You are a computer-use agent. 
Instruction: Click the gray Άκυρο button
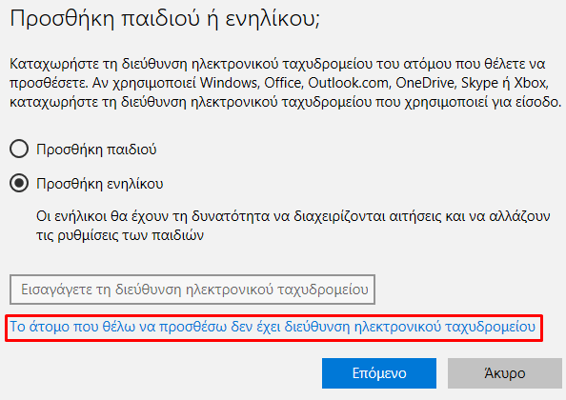tap(505, 373)
